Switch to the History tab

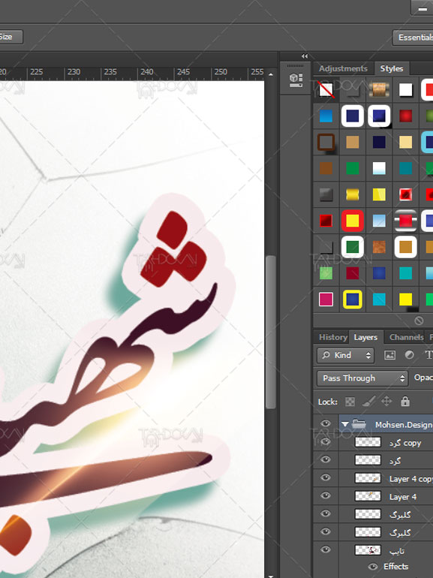tap(332, 337)
